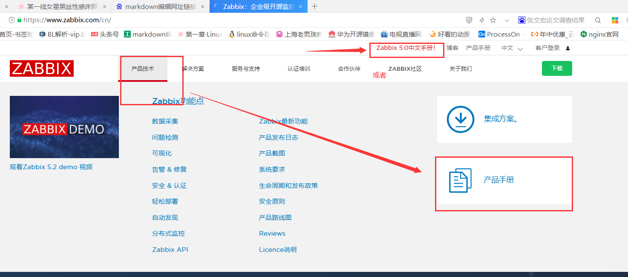Open the BL解析-vip bookmark
This screenshot has width=628, height=277.
pyautogui.click(x=62, y=34)
